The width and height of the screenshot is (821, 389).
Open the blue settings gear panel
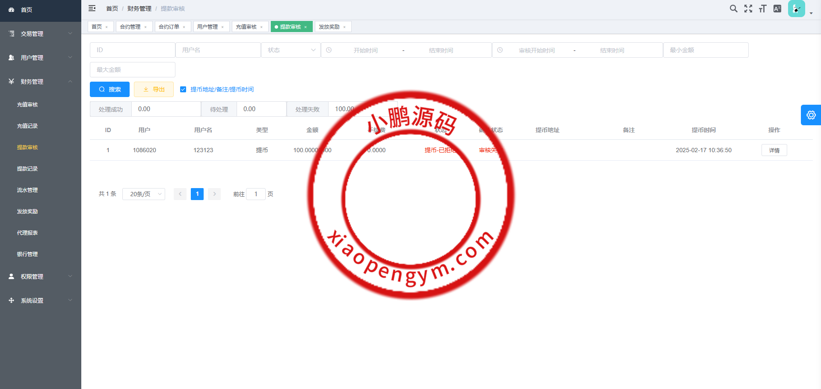(811, 115)
